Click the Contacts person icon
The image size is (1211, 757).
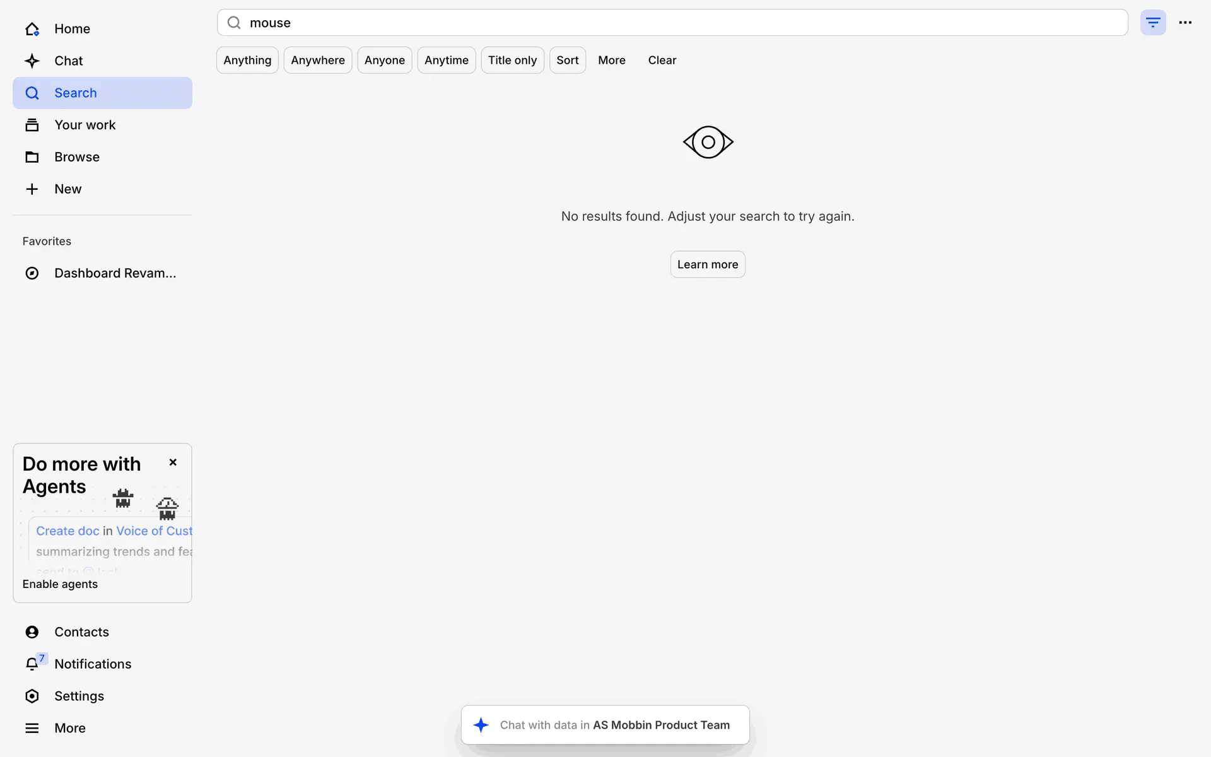[x=32, y=632]
